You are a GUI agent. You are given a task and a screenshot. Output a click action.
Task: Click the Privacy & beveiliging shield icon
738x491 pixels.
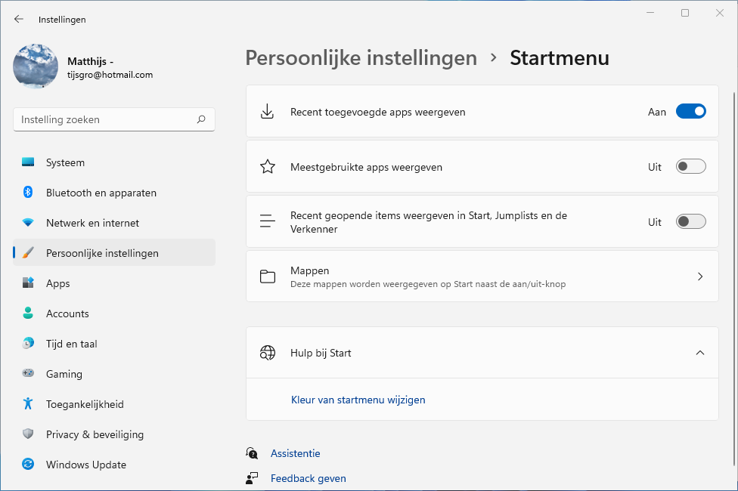click(28, 434)
